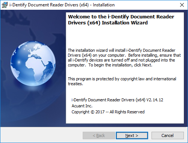Click the installer icon in the title bar
The image size is (188, 143).
point(5,5)
